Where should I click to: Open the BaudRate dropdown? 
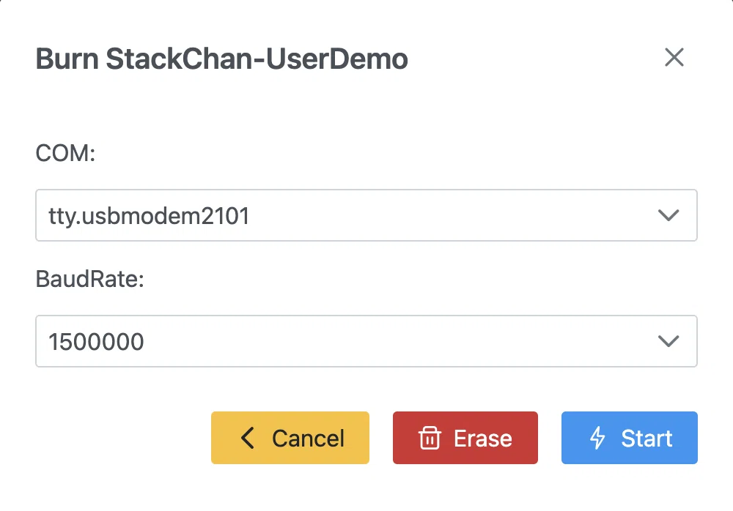pyautogui.click(x=366, y=341)
